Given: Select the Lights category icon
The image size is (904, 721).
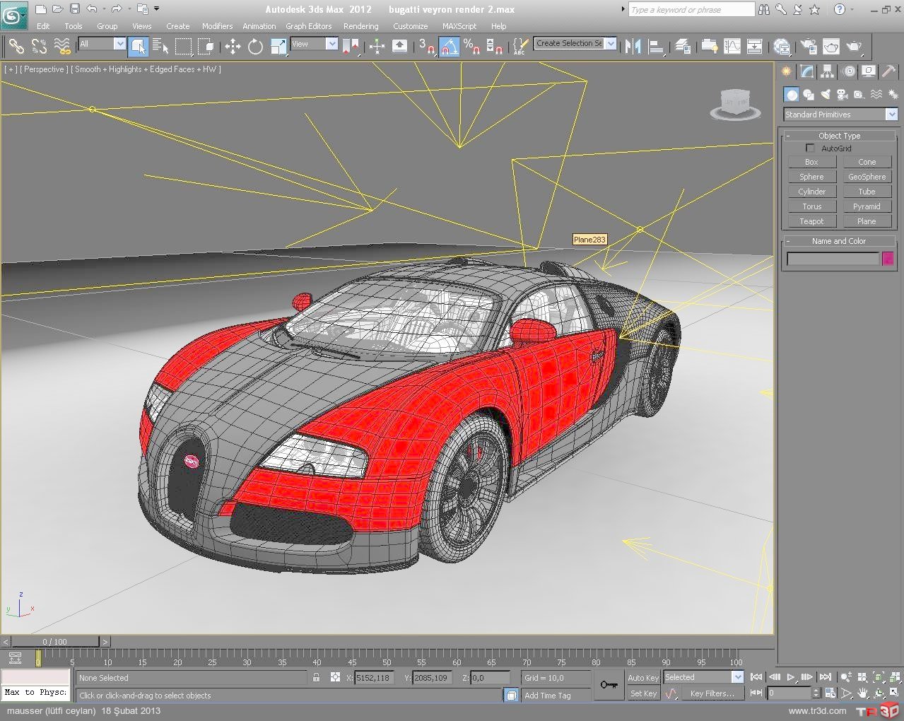Looking at the screenshot, I should [825, 95].
